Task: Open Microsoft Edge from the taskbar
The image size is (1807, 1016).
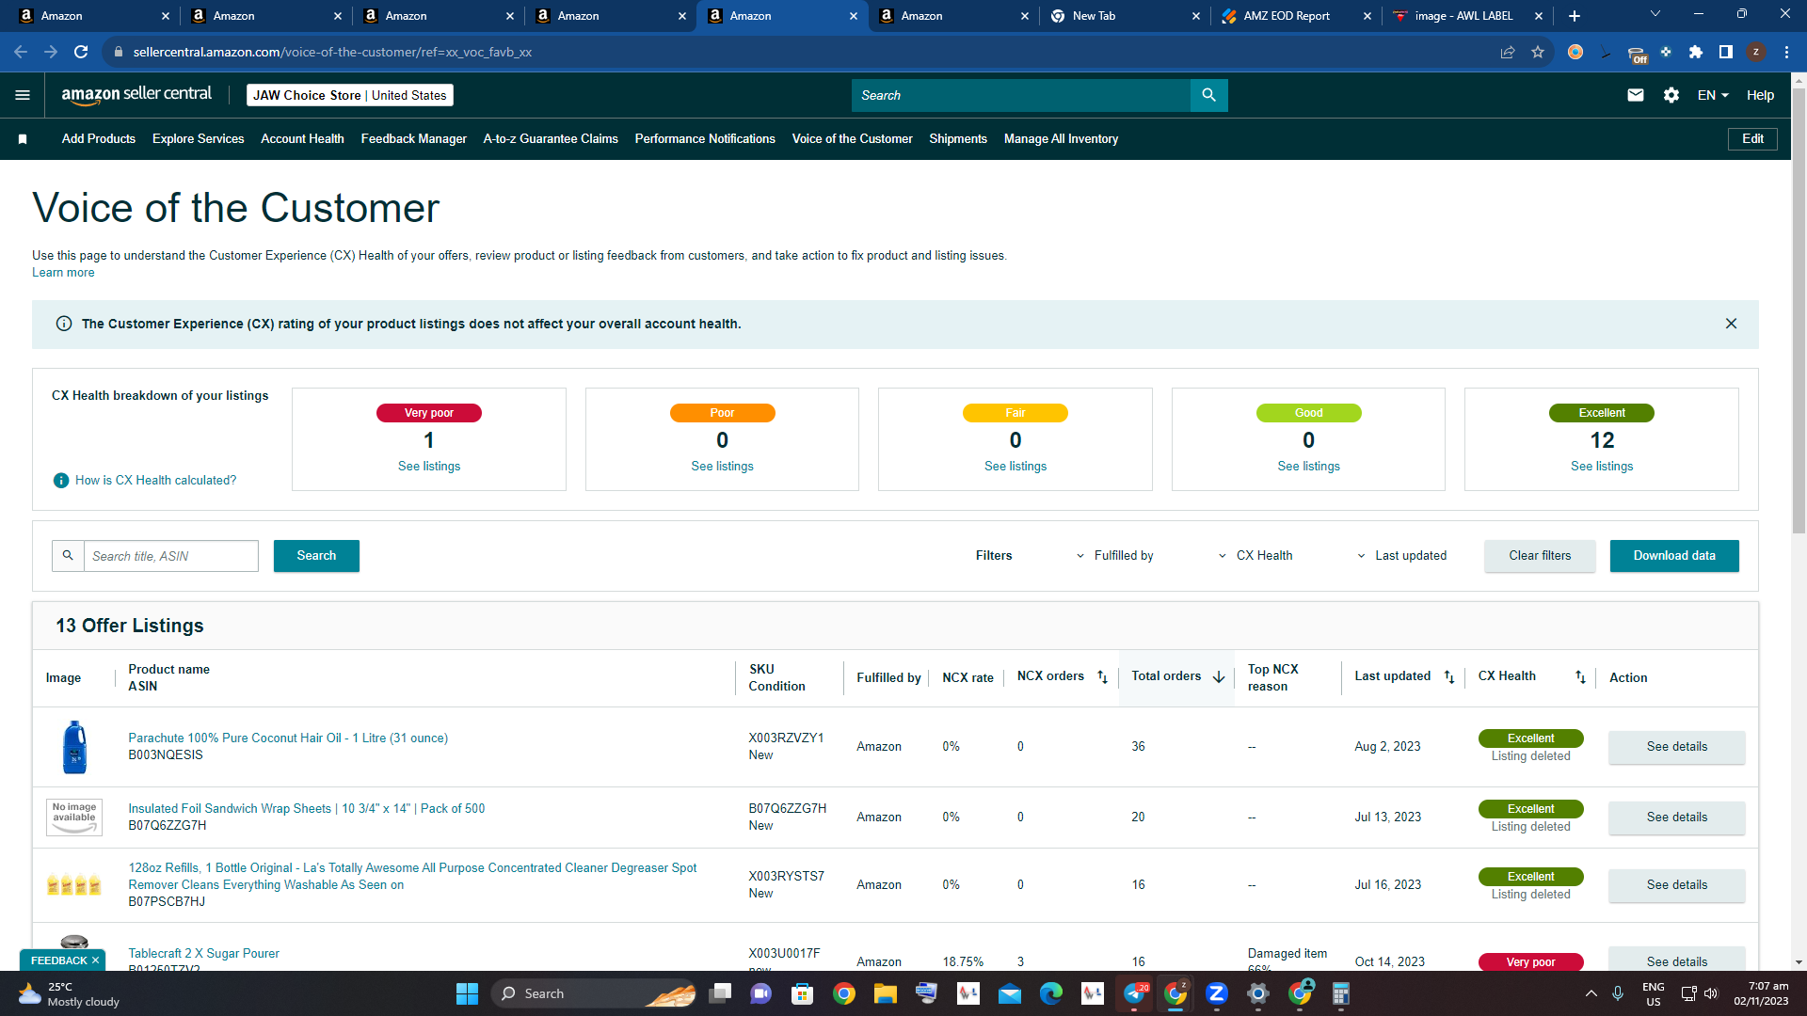Action: pyautogui.click(x=1051, y=993)
